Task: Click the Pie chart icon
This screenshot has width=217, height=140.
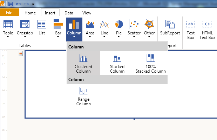Action: click(x=119, y=24)
